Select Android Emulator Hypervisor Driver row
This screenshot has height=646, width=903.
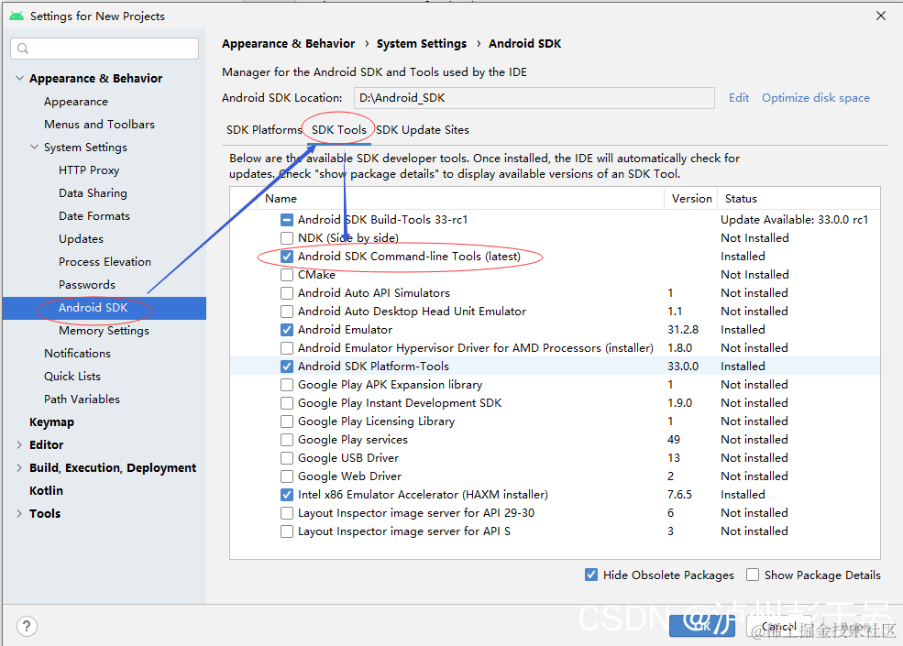pos(555,348)
